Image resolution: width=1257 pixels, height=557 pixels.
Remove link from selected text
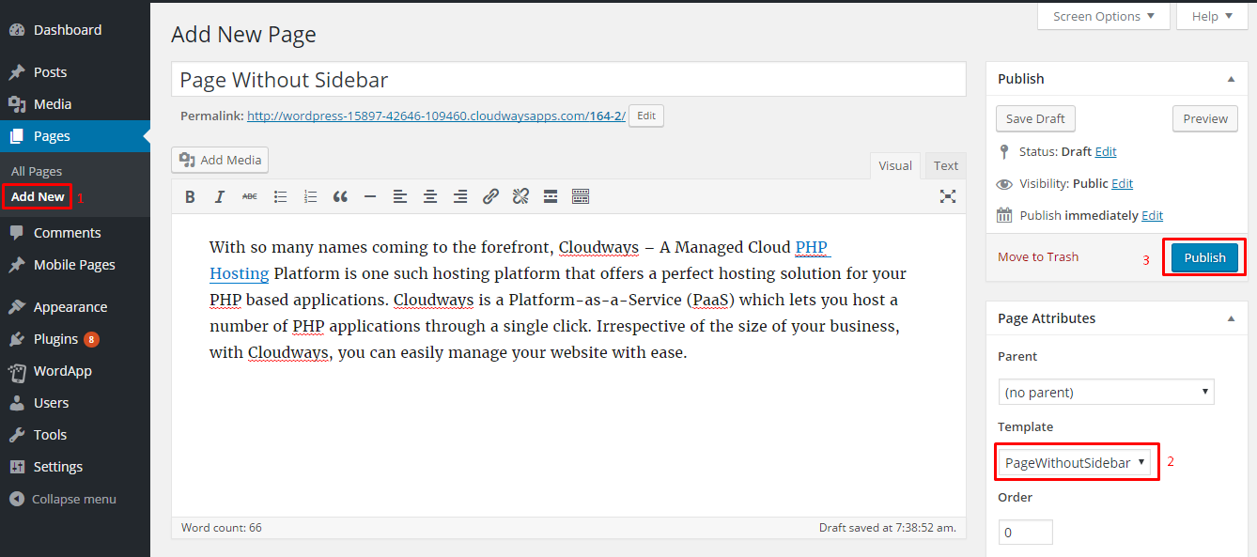click(520, 196)
